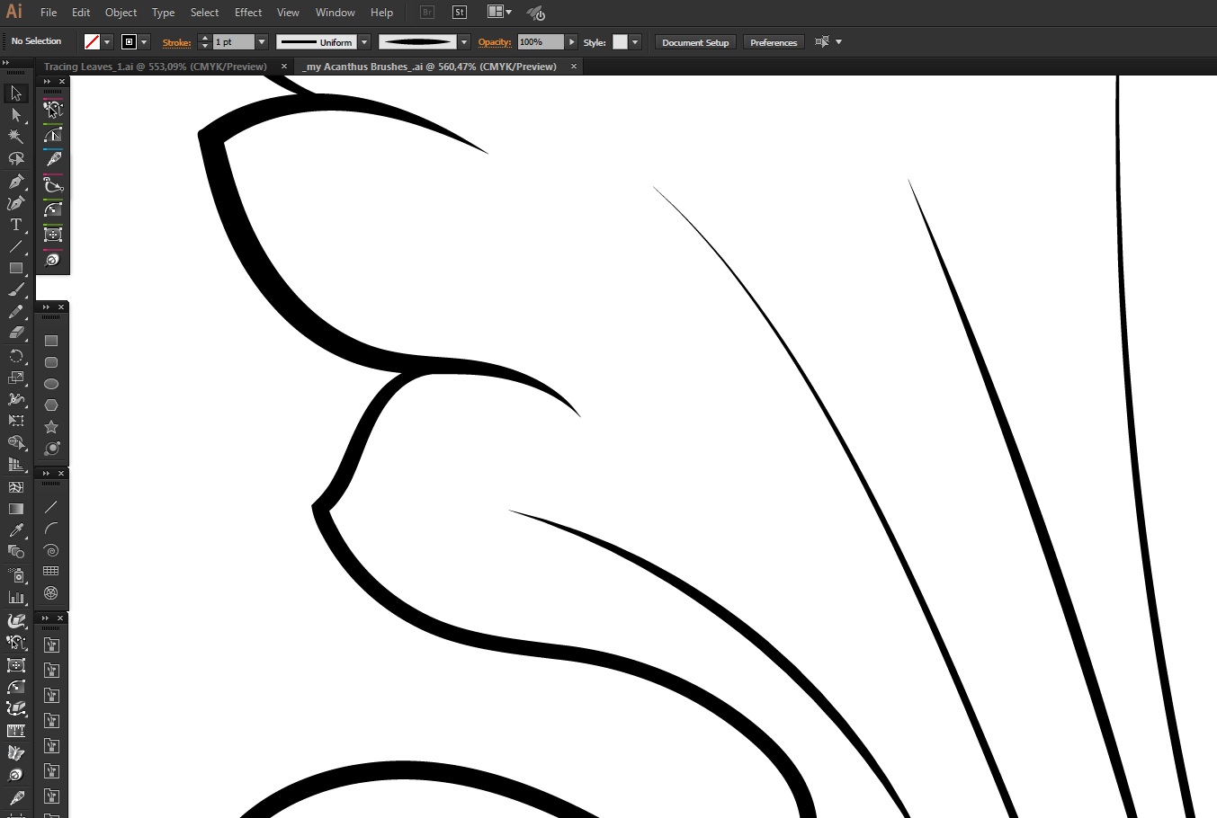This screenshot has width=1217, height=818.
Task: Select the Eraser tool
Action: (15, 333)
